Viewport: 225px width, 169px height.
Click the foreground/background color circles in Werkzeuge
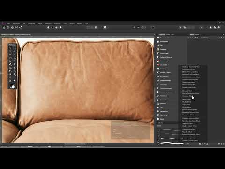(x=12, y=86)
